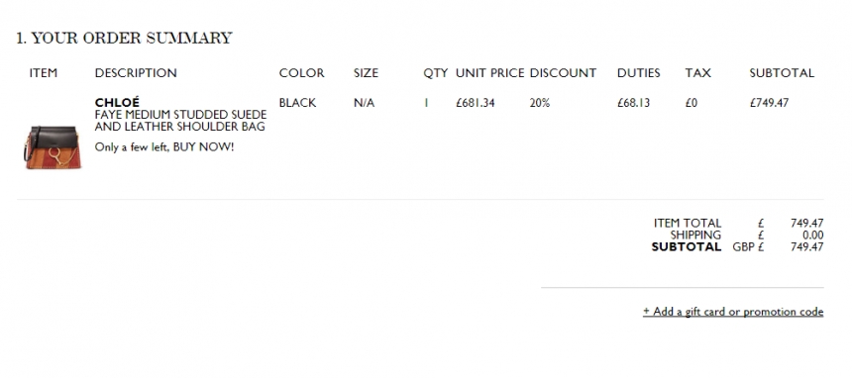Click the BLACK color value

coord(297,103)
